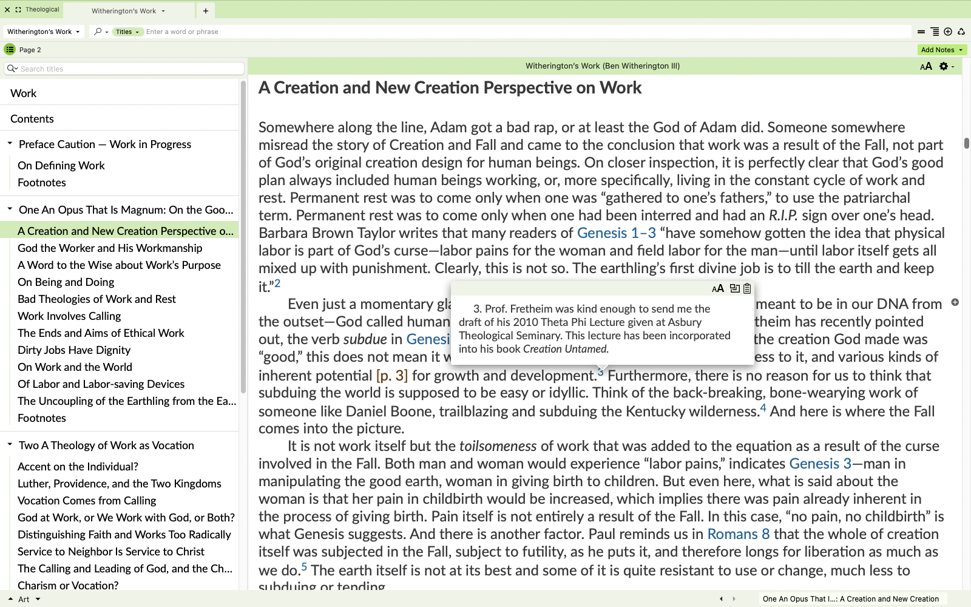Open the Genesis 1–3 scripture link
The image size is (971, 607).
(616, 233)
